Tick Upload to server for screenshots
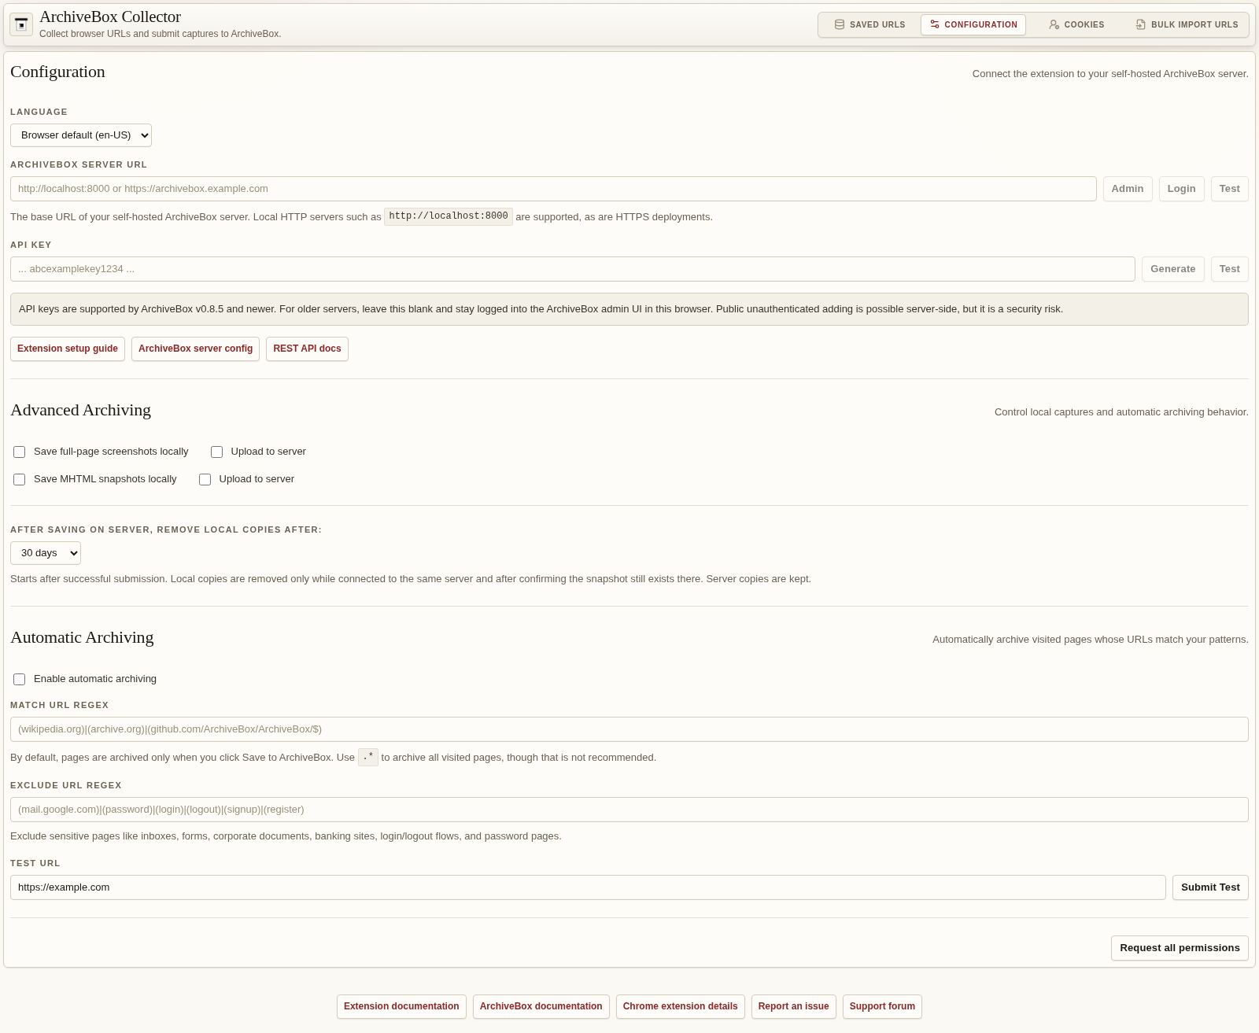1259x1033 pixels. (216, 452)
